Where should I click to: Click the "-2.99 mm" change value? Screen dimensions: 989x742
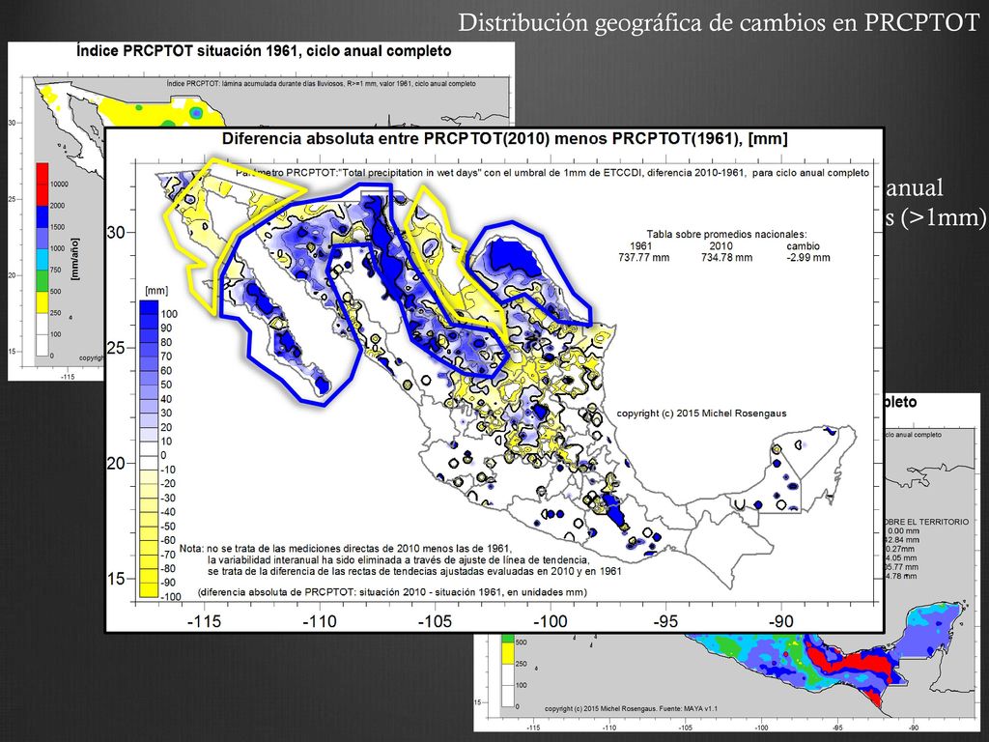809,257
